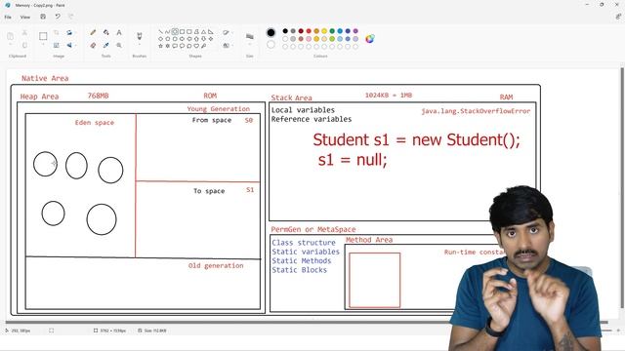Click 'Student s1 = new Student();' text on canvas
625x351 pixels.
(x=417, y=139)
